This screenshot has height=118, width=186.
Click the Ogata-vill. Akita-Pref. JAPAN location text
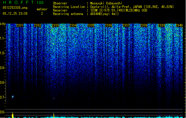click(132, 7)
